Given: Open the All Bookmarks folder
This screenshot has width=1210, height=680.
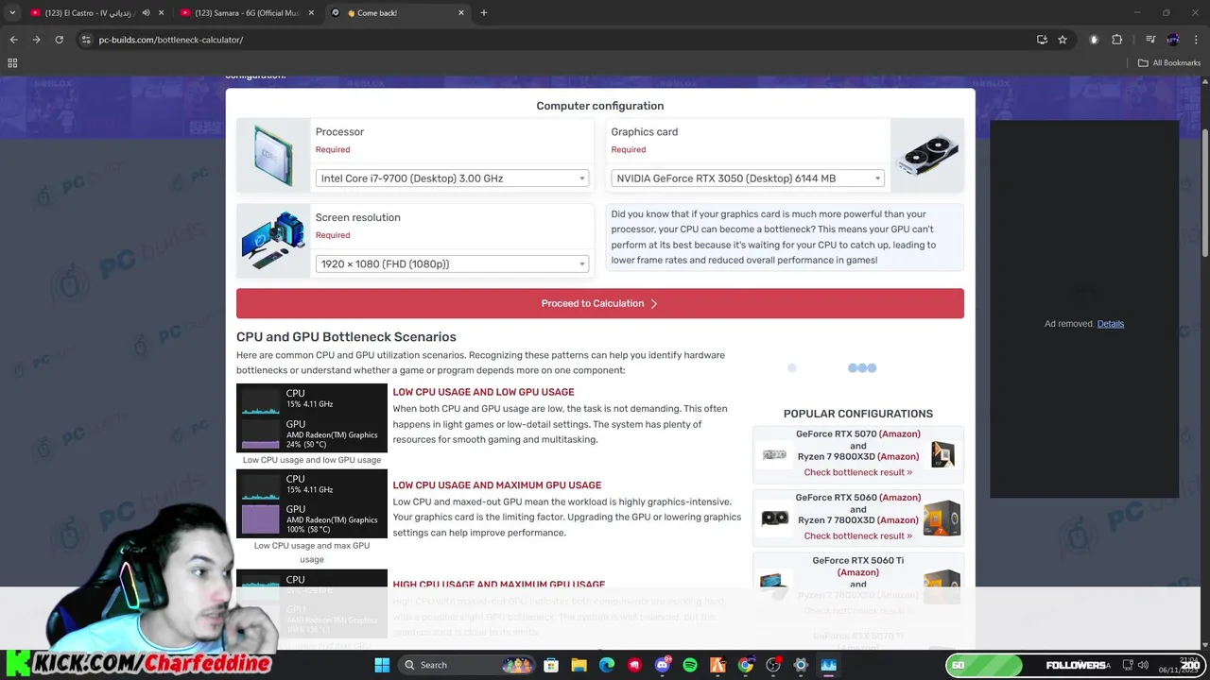Looking at the screenshot, I should (1169, 63).
